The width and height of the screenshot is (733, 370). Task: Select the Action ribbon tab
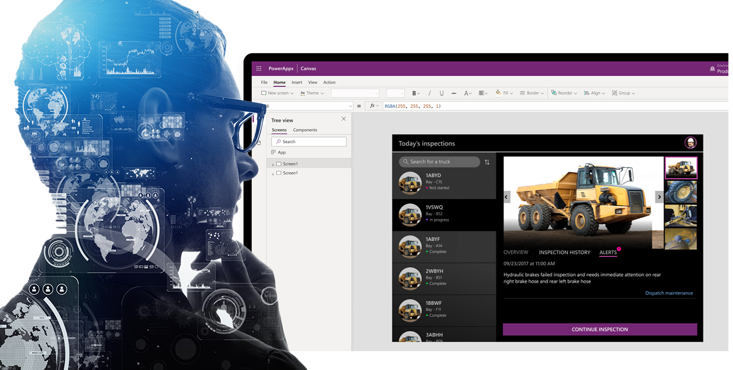(x=329, y=82)
